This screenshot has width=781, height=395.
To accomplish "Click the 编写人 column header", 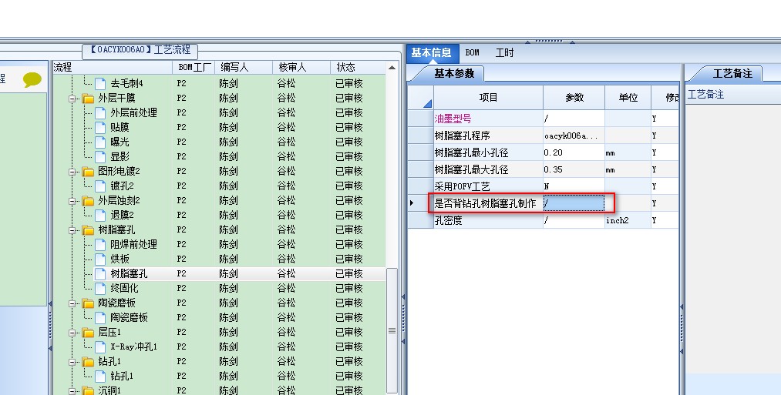I will coord(244,67).
